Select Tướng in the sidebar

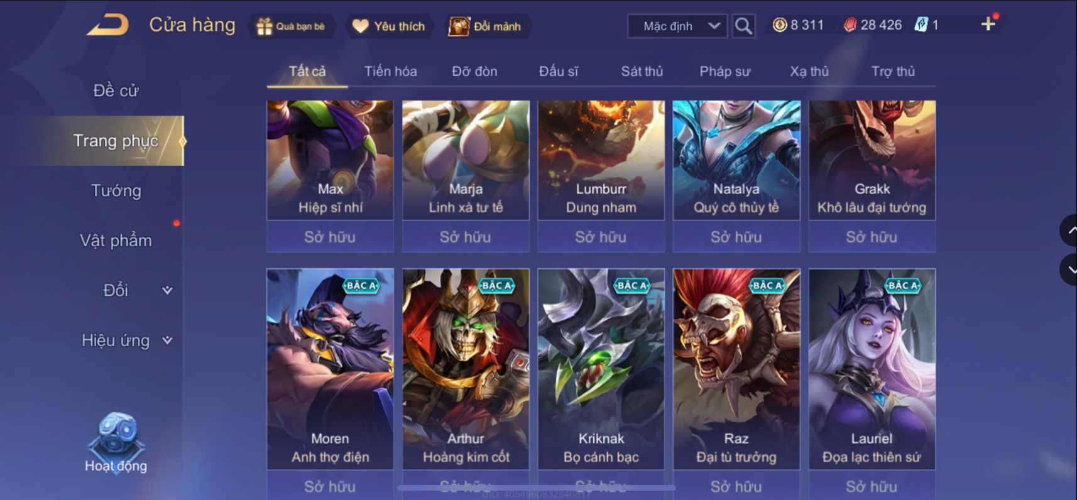pos(116,190)
